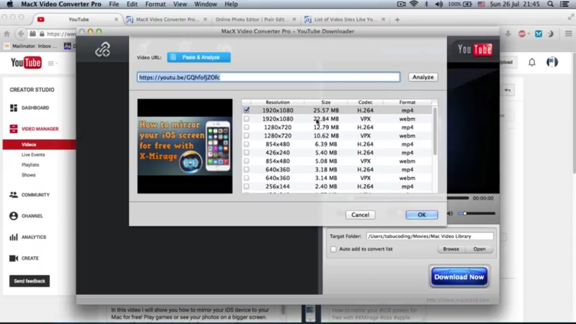Click the Adblock toolbar extension icon

(x=522, y=34)
